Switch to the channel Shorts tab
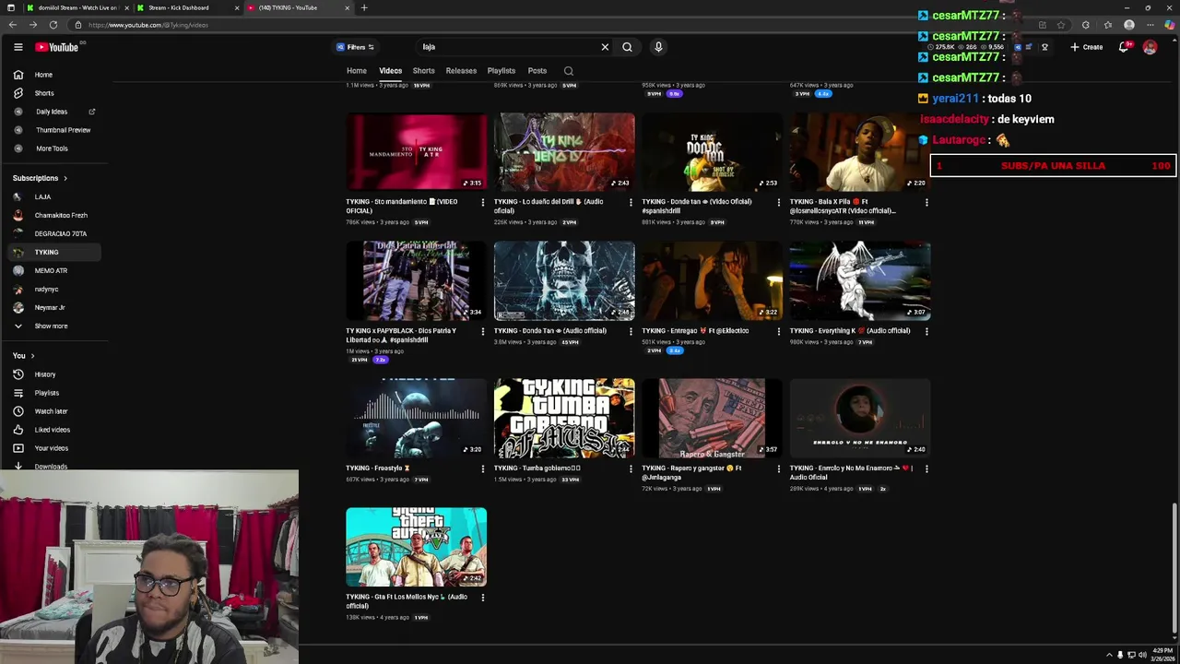The image size is (1180, 664). pyautogui.click(x=423, y=71)
